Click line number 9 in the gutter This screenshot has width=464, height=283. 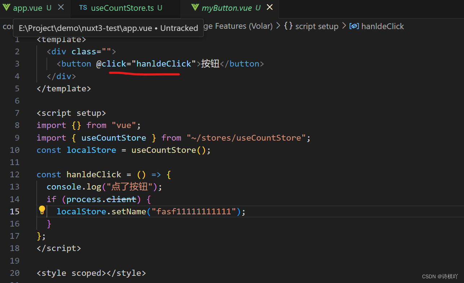pos(17,138)
